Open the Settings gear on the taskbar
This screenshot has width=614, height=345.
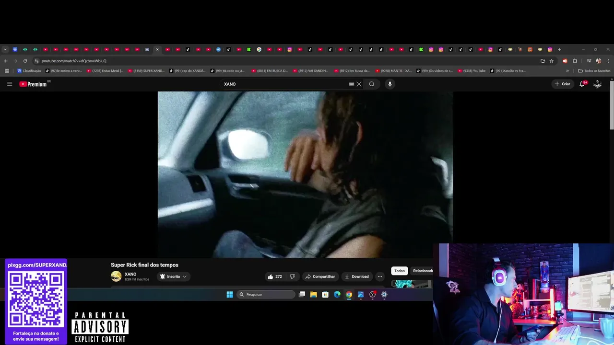click(384, 295)
